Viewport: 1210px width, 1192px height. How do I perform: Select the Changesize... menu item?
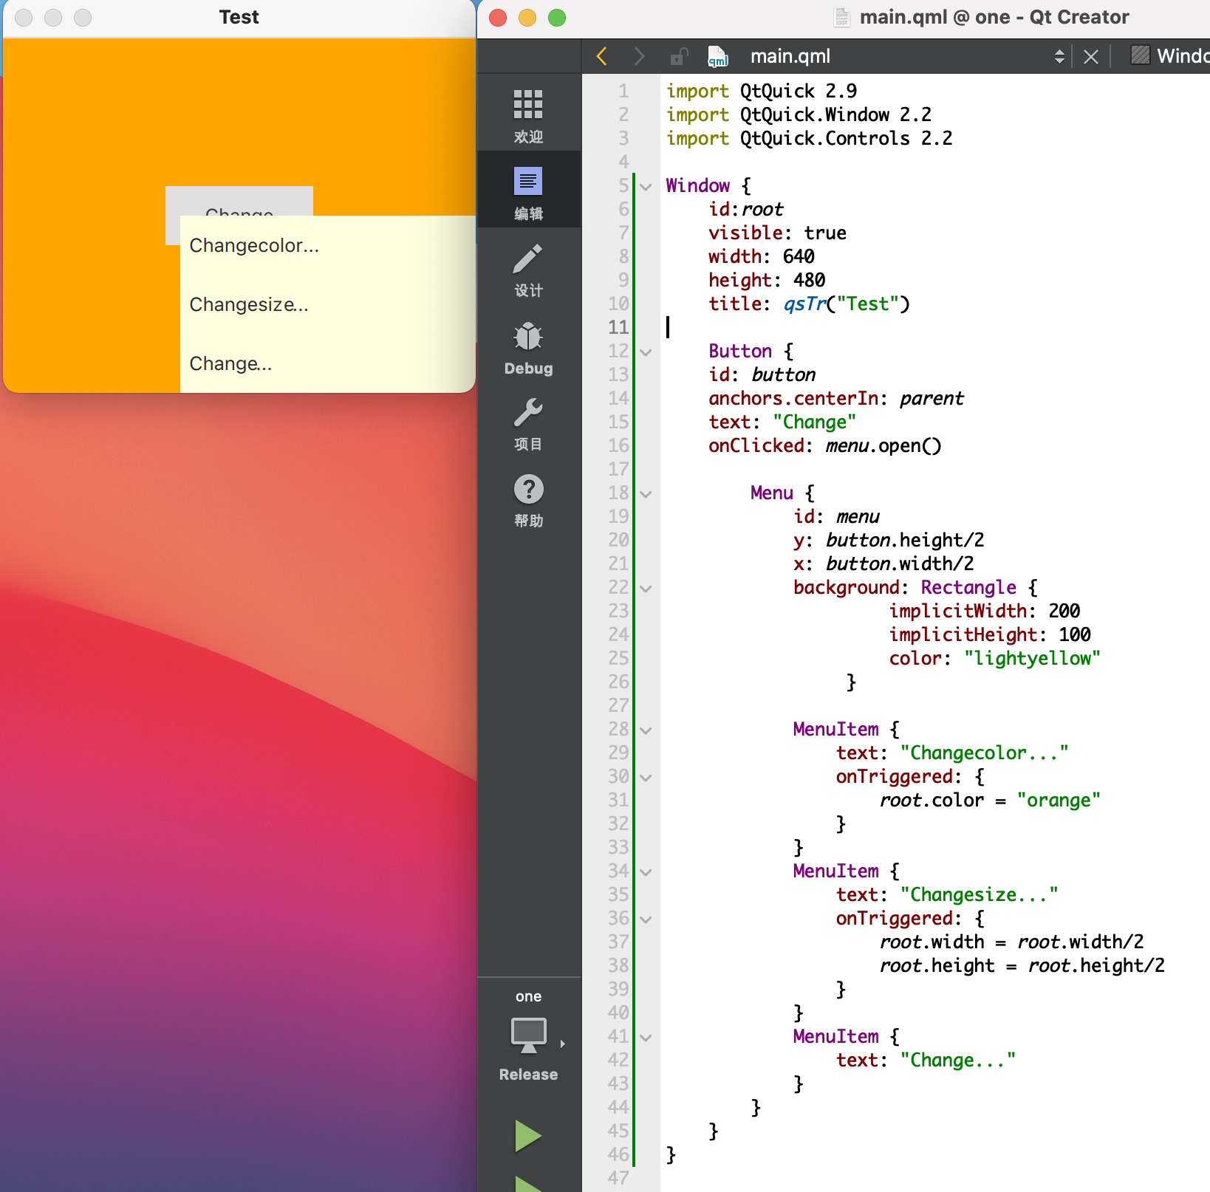249,304
